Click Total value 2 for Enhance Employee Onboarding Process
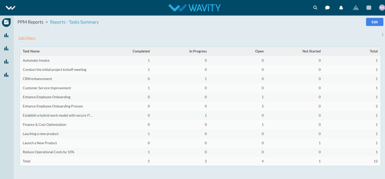385x179 pixels. click(x=377, y=106)
